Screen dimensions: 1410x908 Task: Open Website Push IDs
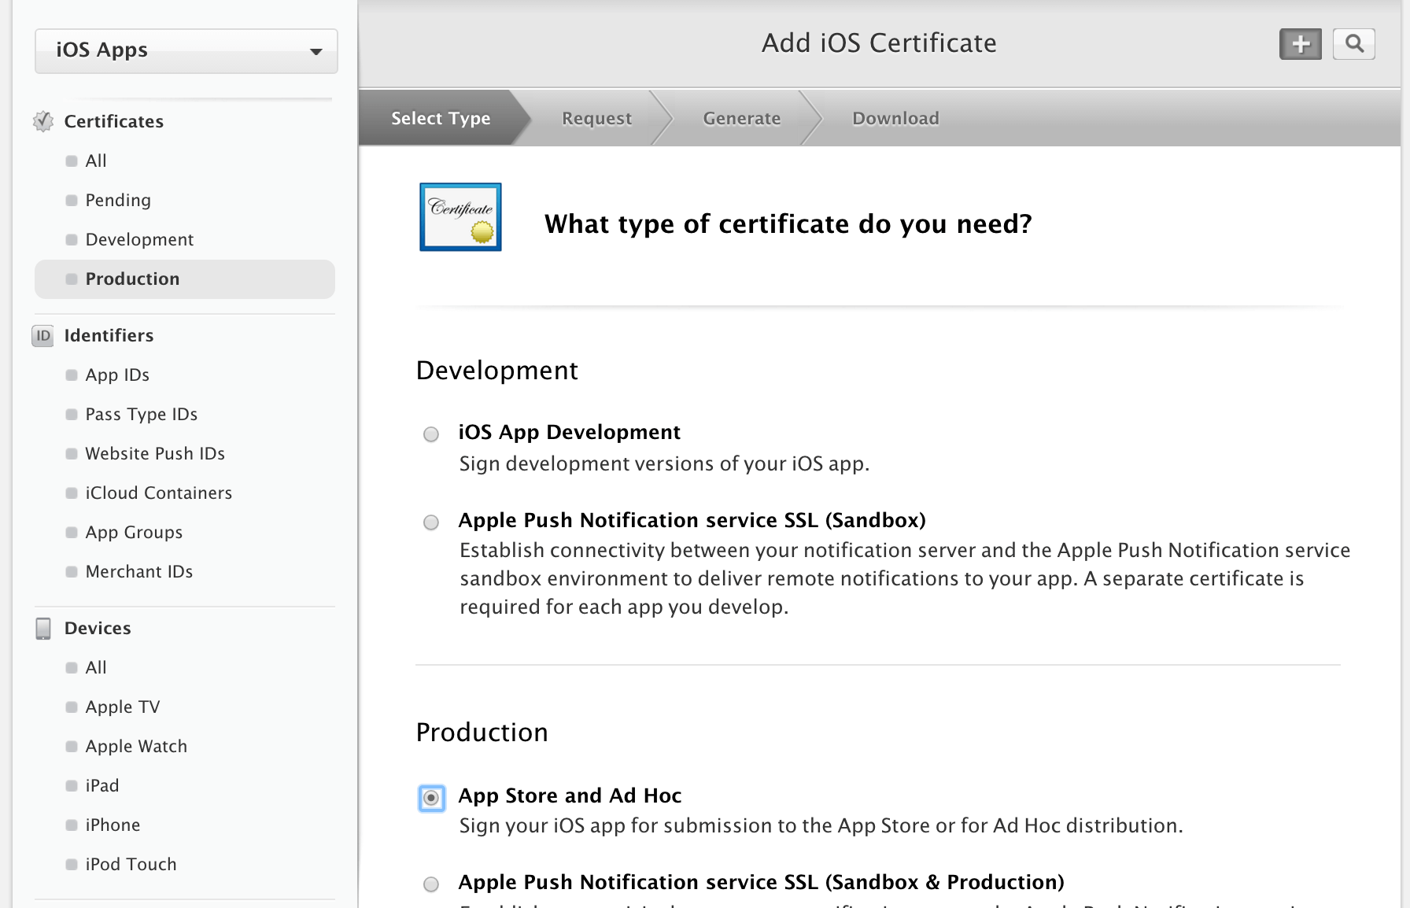(155, 453)
